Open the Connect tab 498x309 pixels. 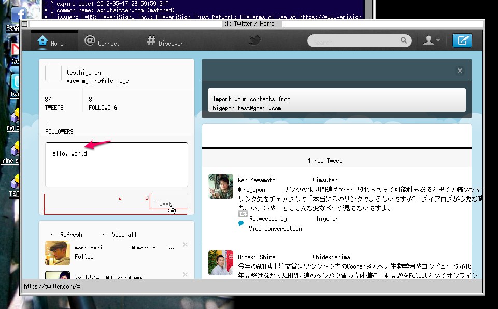click(x=102, y=41)
